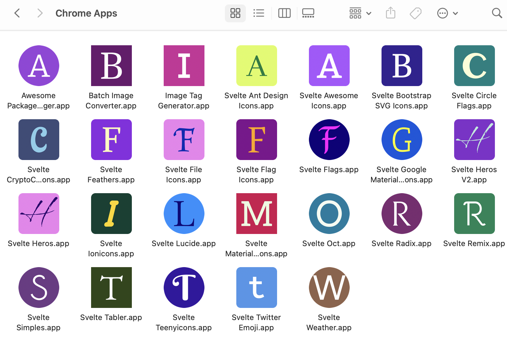Select Svelte Heros V2 app icon
Screen dimensions: 507x350
(x=475, y=140)
